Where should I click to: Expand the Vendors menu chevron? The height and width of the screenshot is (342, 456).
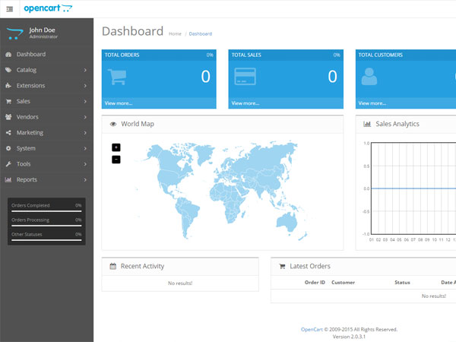pyautogui.click(x=85, y=117)
